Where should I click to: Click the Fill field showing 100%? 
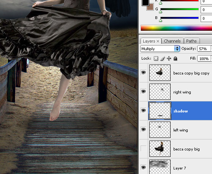pyautogui.click(x=204, y=59)
